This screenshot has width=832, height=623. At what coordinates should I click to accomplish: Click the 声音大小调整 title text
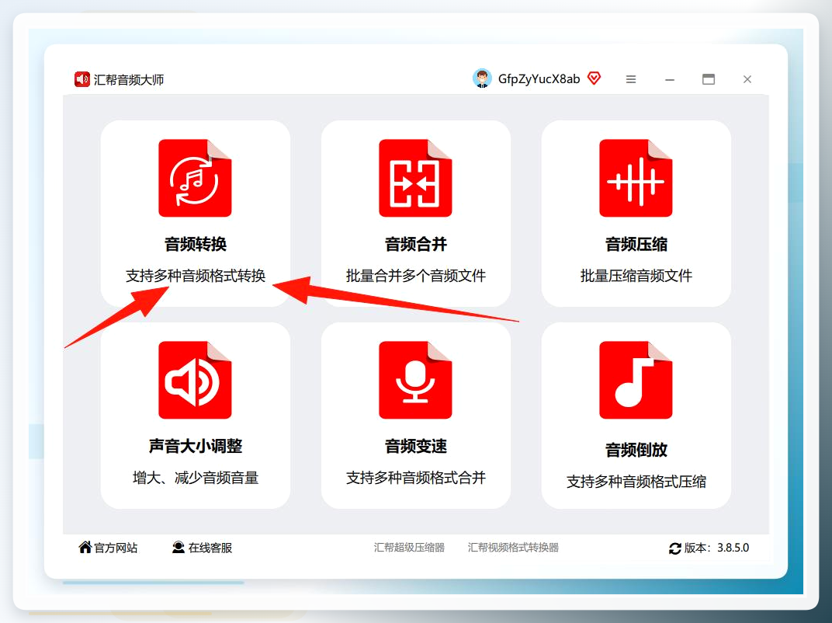pyautogui.click(x=196, y=446)
